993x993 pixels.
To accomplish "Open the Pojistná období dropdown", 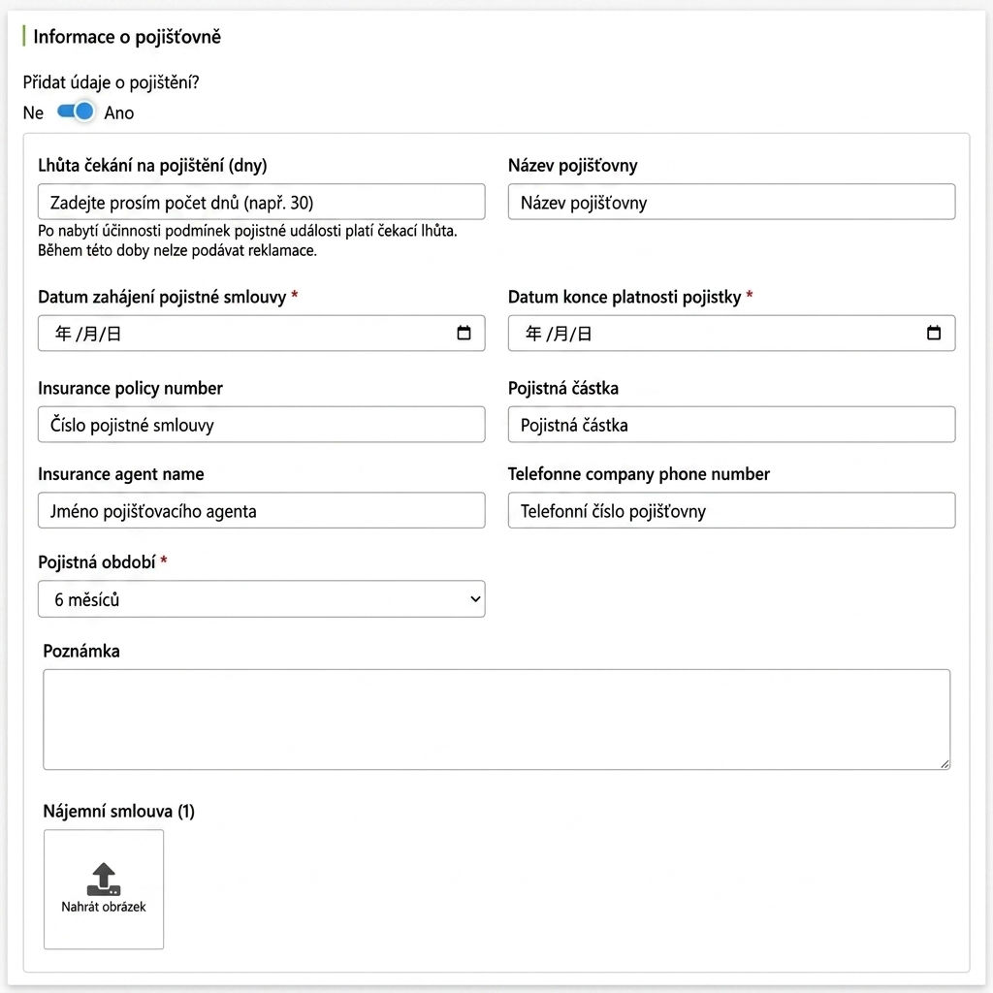I will (262, 599).
